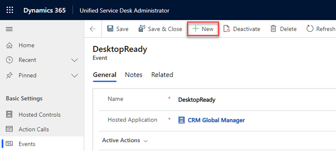Switch to the General tab
Screen dimensions: 336x151
pyautogui.click(x=105, y=75)
